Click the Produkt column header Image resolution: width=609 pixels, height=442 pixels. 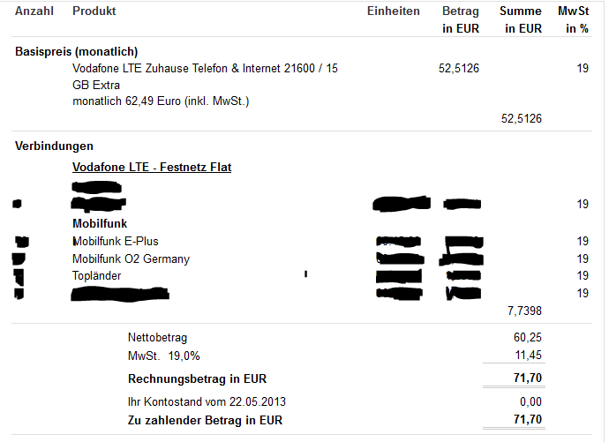[94, 11]
